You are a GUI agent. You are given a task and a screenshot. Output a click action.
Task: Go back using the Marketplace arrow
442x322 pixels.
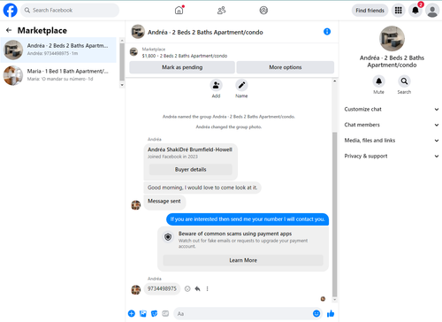point(9,30)
